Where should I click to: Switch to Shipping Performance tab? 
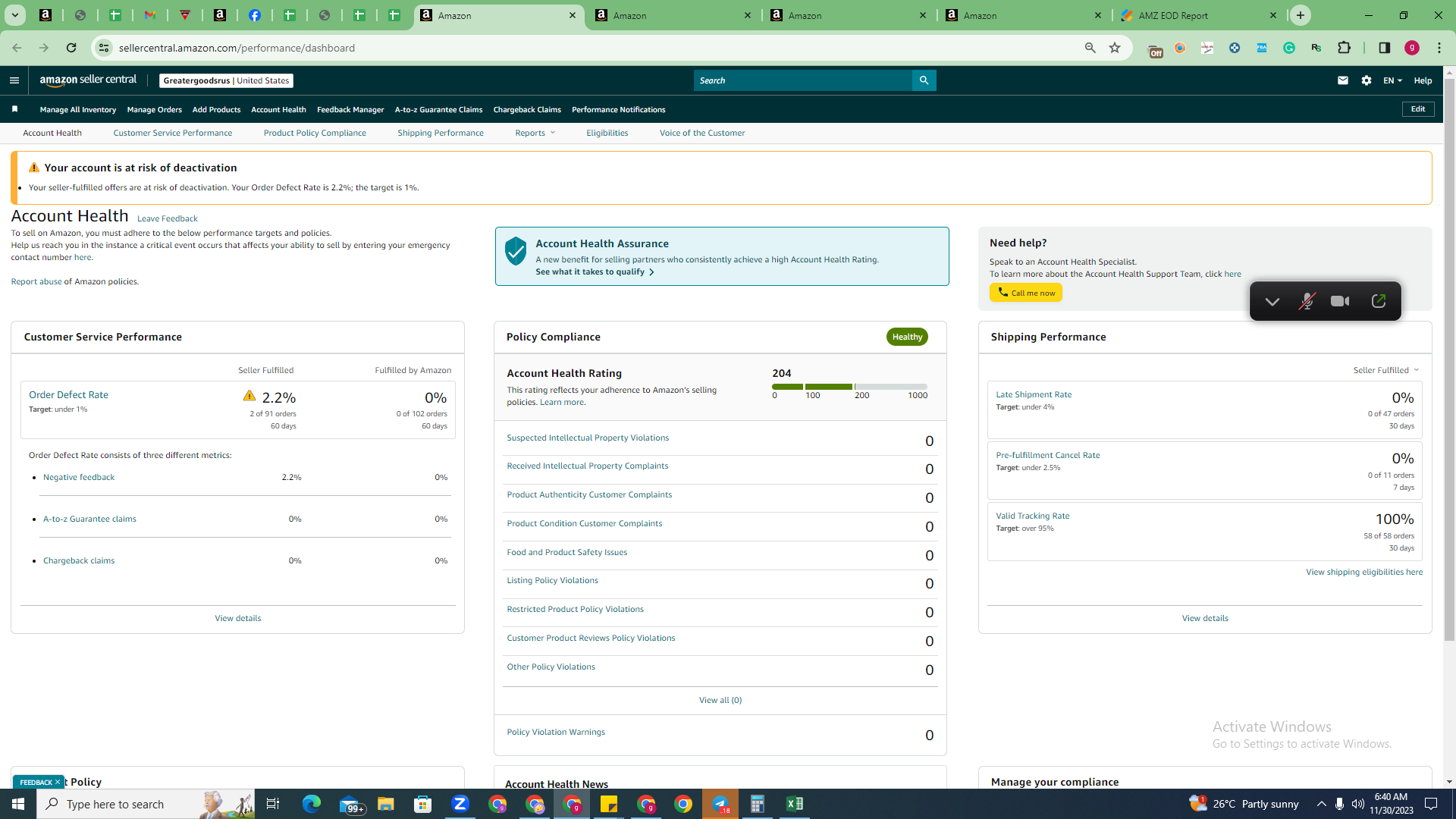click(x=441, y=133)
